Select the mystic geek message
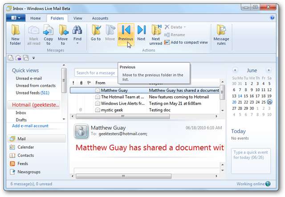This screenshot has width=285, height=197. [145, 110]
